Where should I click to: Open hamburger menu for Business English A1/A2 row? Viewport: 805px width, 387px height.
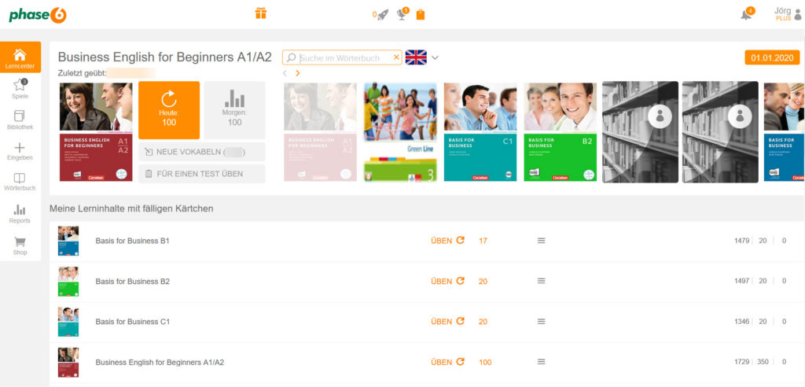pyautogui.click(x=541, y=362)
